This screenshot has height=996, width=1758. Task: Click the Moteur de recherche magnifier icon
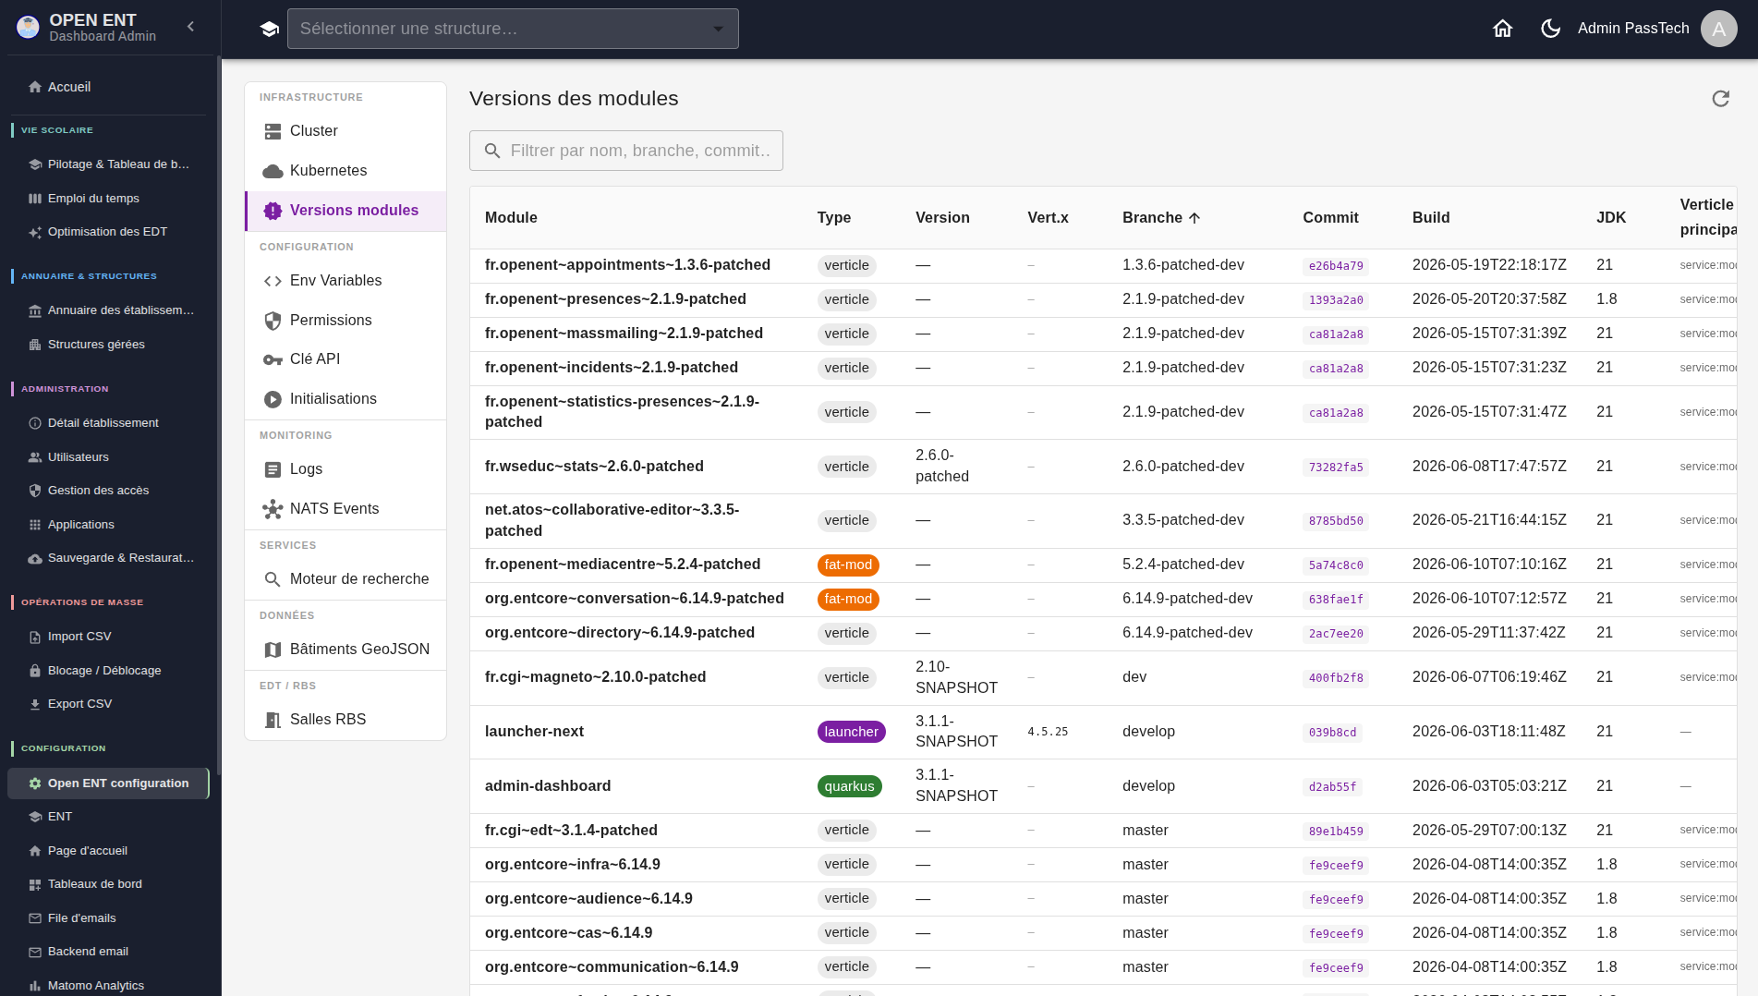click(x=273, y=579)
